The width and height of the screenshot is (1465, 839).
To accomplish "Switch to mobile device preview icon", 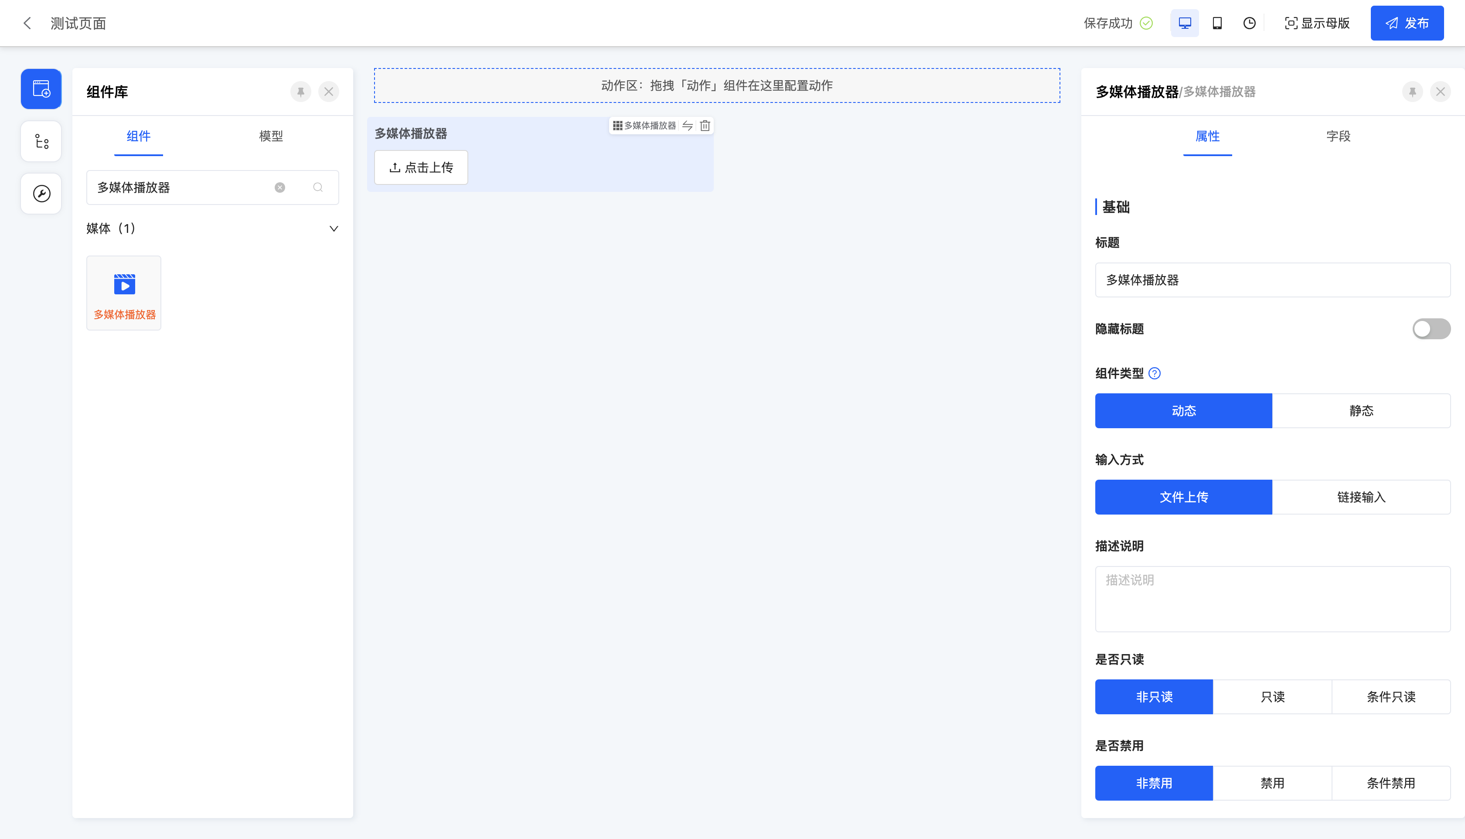I will (x=1217, y=23).
